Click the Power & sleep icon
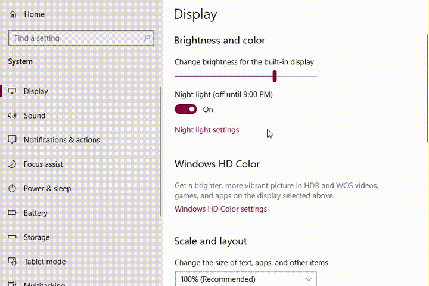The width and height of the screenshot is (429, 286). (12, 188)
